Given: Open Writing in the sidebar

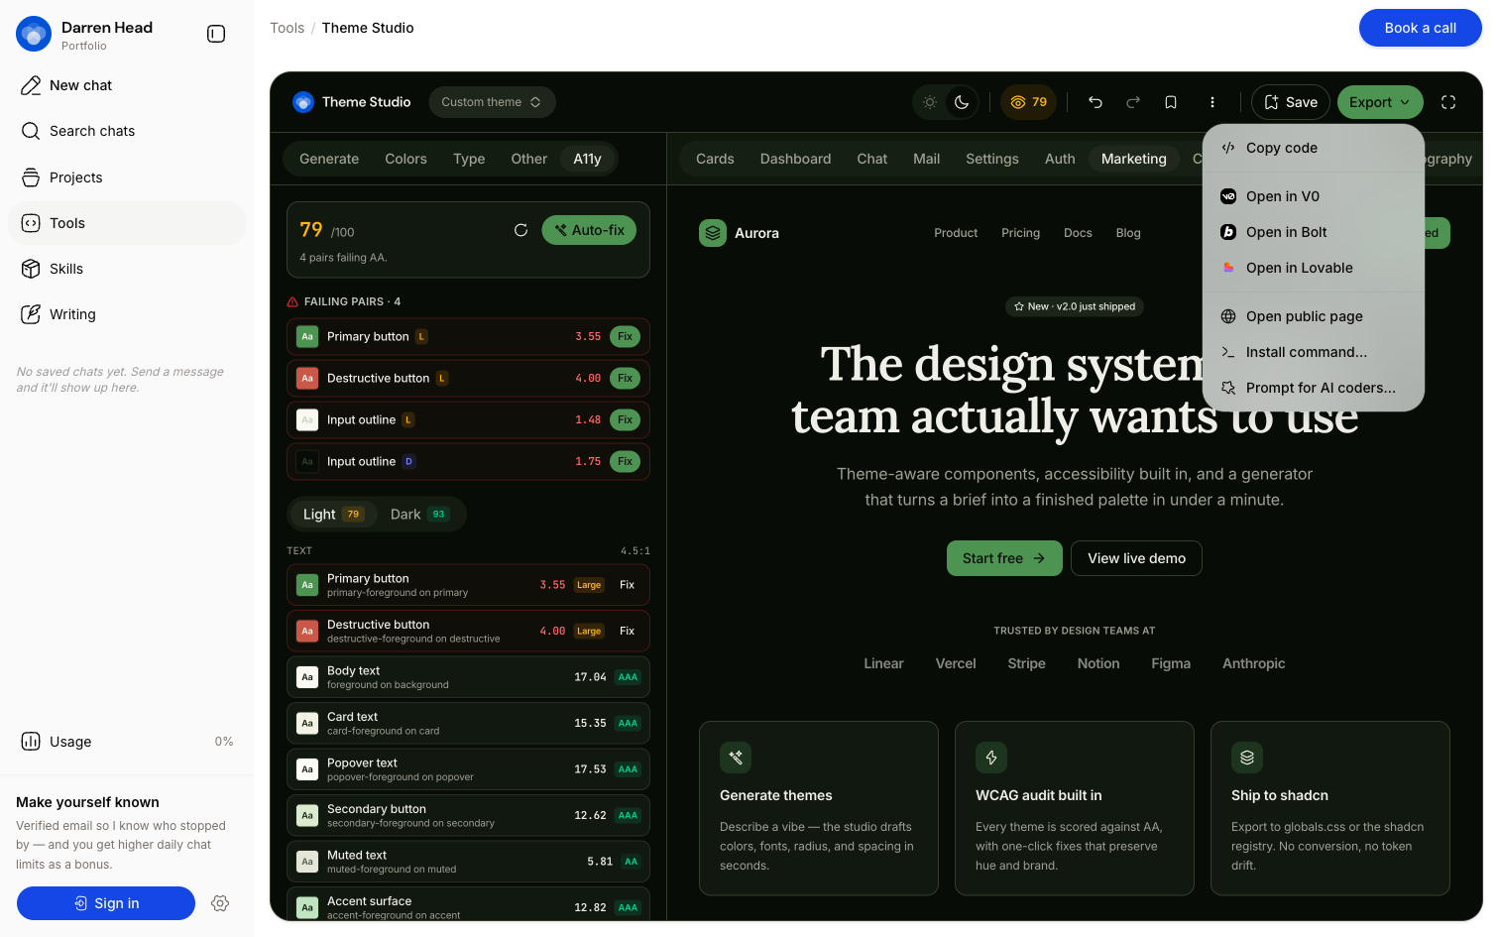Looking at the screenshot, I should tap(127, 314).
